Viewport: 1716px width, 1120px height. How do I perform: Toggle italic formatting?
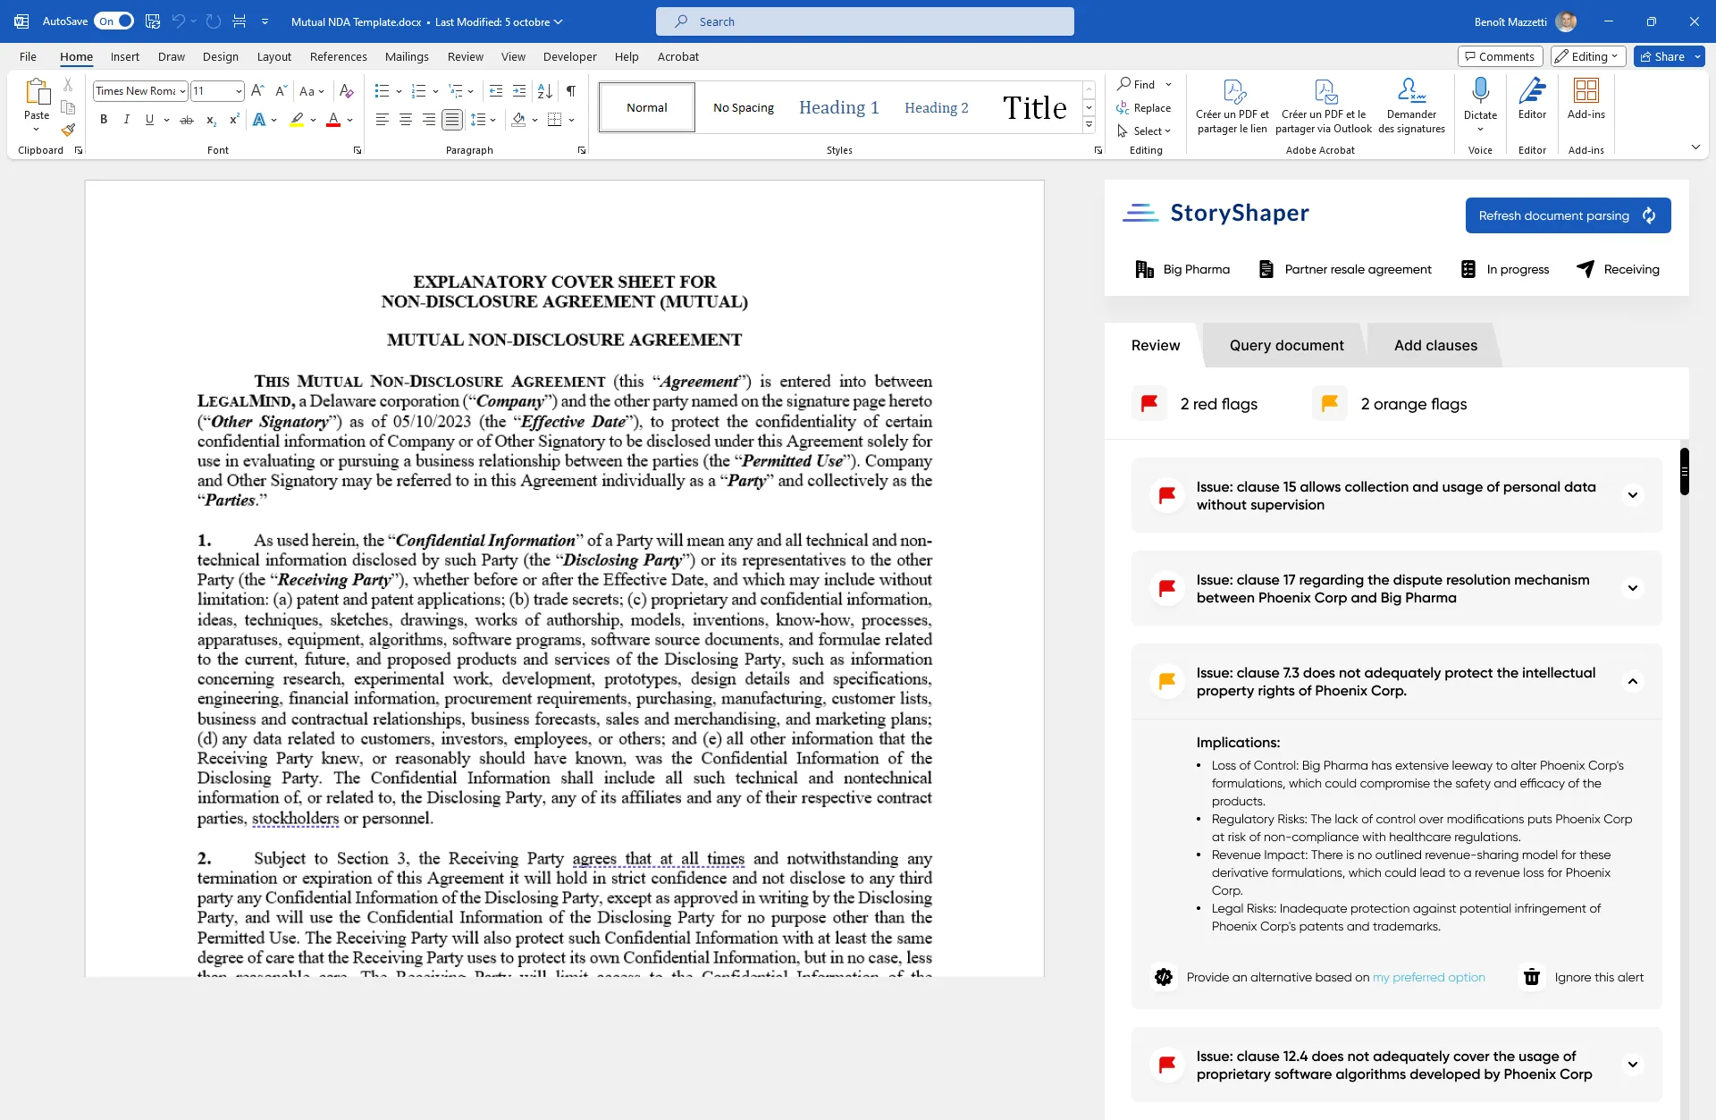[x=126, y=120]
